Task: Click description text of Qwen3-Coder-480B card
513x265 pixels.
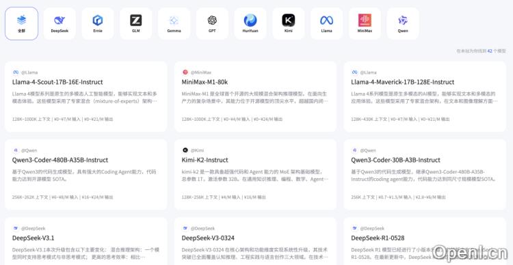Action: (x=84, y=176)
